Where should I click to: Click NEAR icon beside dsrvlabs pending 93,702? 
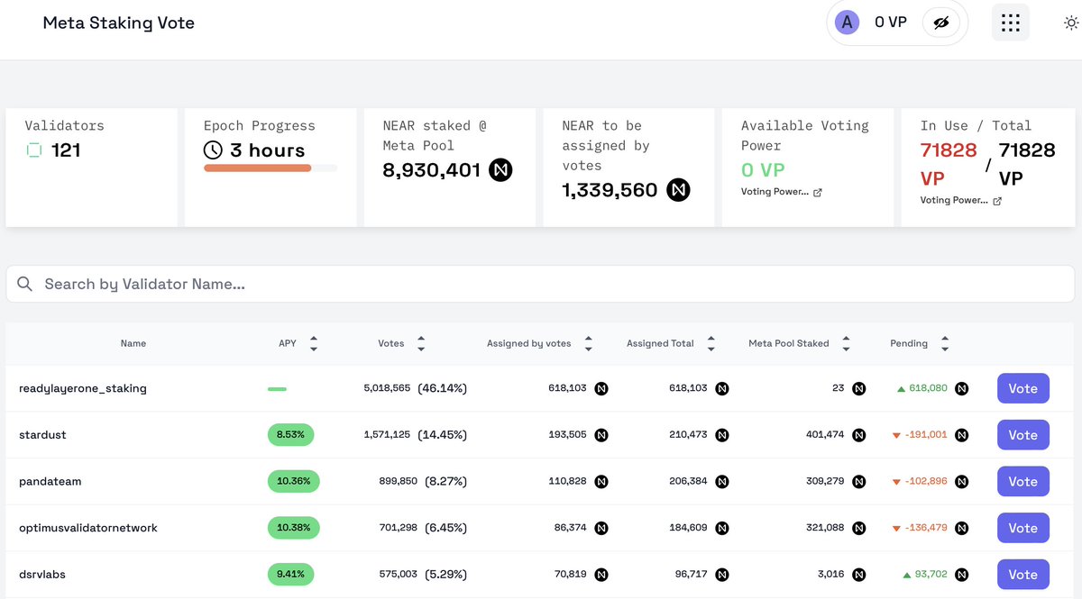pos(962,575)
